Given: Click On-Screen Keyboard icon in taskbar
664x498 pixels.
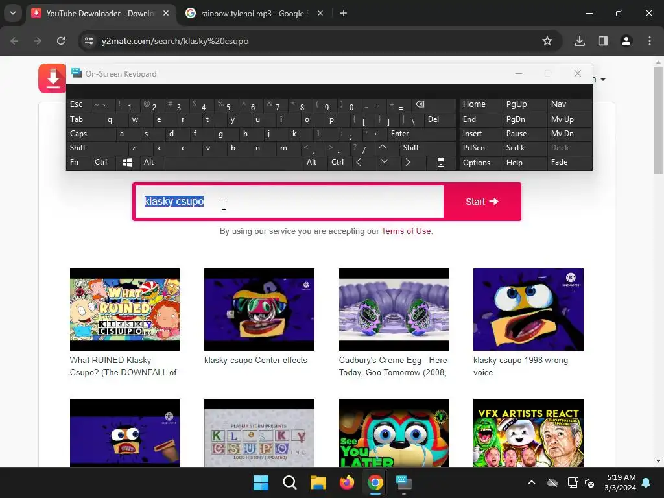Looking at the screenshot, I should (x=403, y=482).
